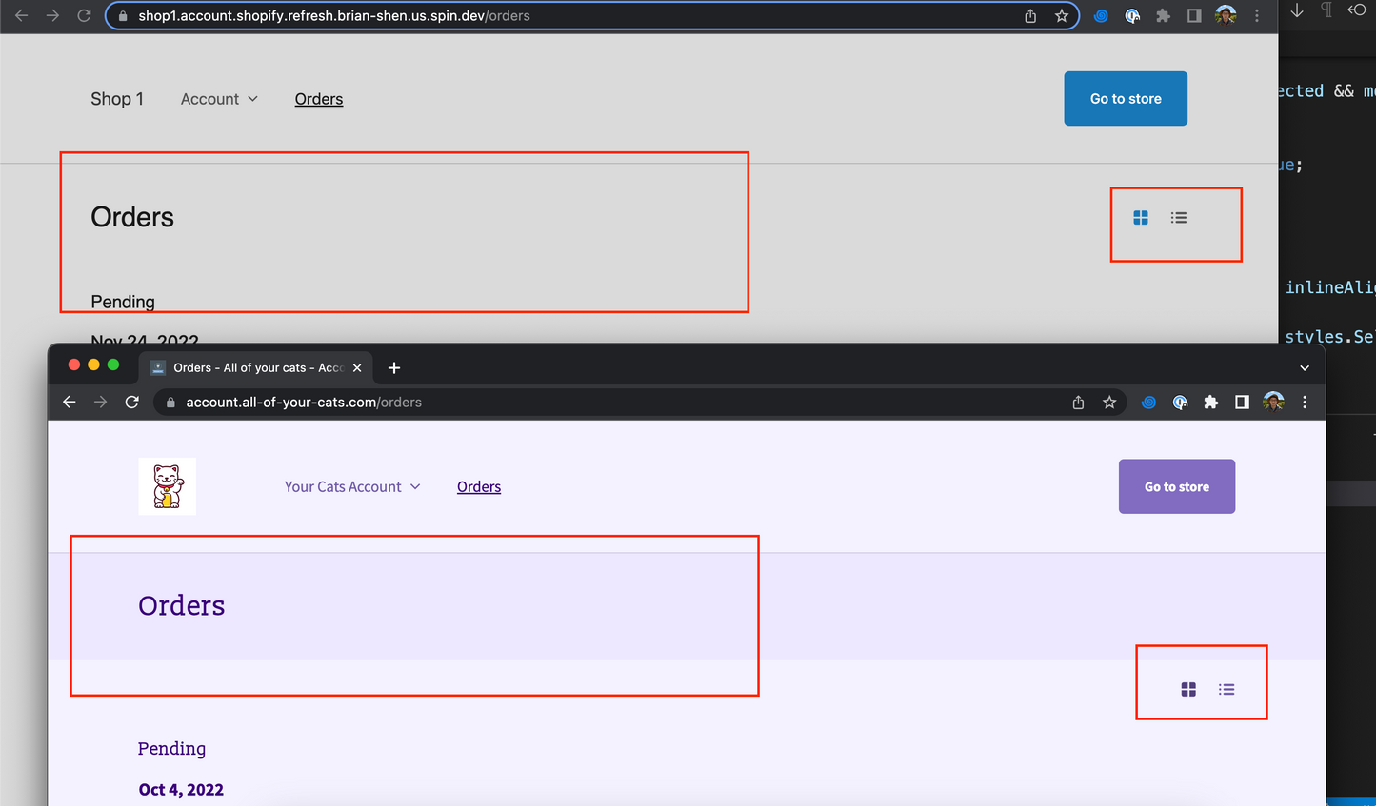Select grid view in cats store orders
1376x806 pixels.
(1188, 689)
